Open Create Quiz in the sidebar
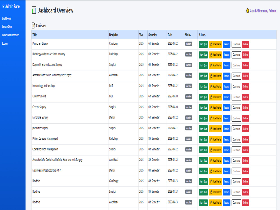280x210 pixels. [7, 27]
